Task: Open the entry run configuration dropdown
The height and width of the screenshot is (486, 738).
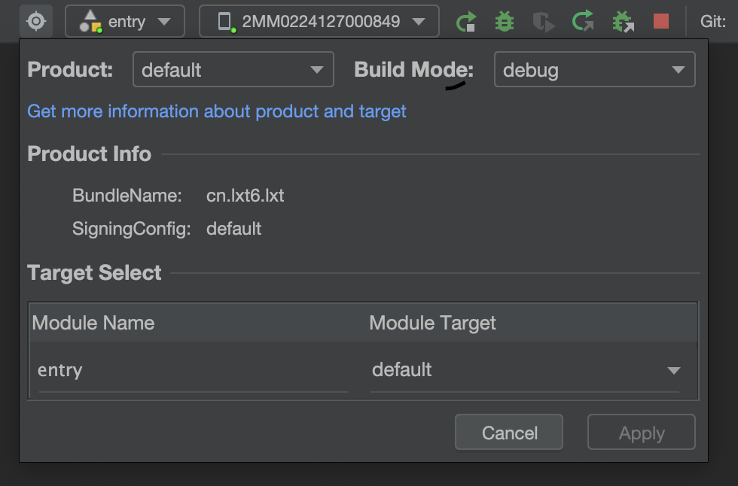Action: 125,21
